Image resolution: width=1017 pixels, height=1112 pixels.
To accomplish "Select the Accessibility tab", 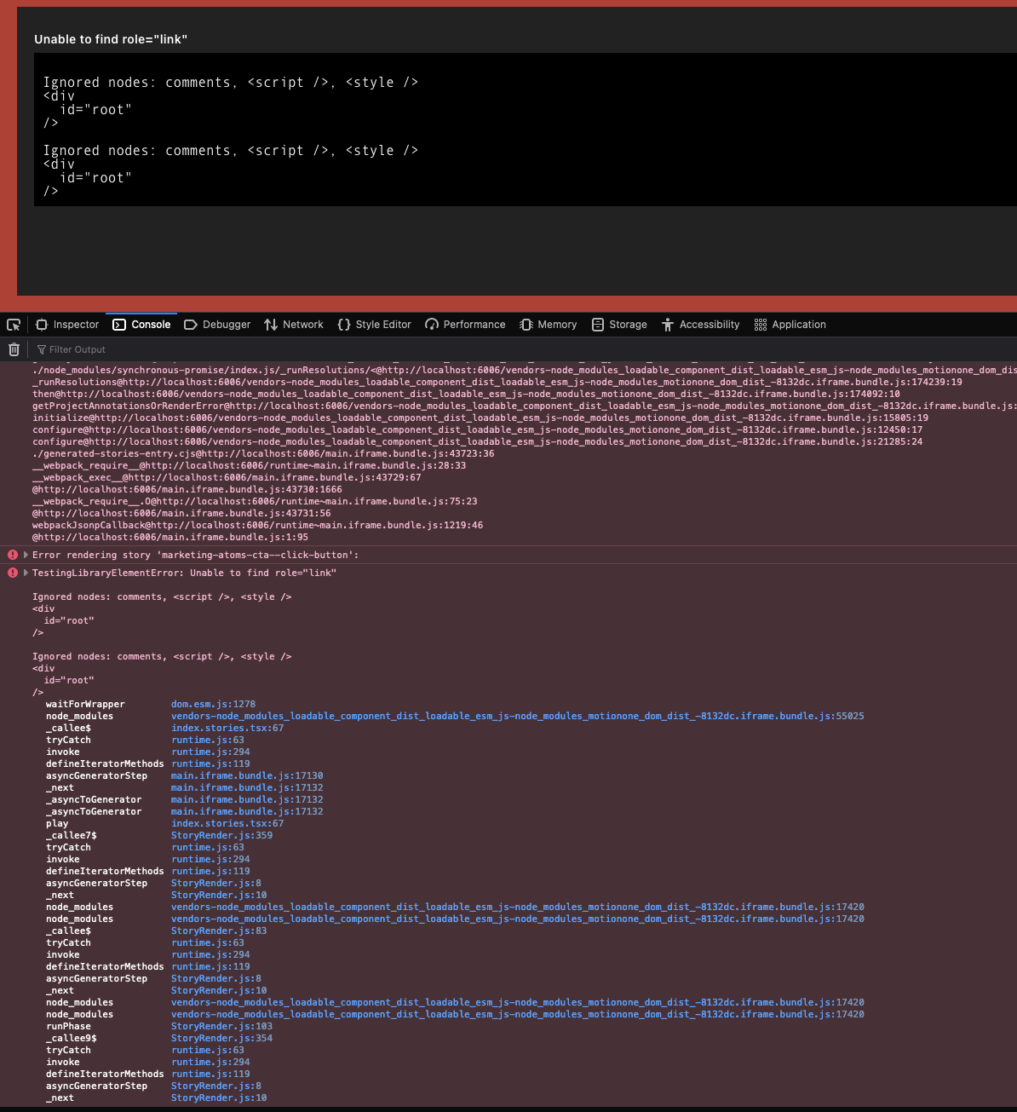I will pos(700,325).
